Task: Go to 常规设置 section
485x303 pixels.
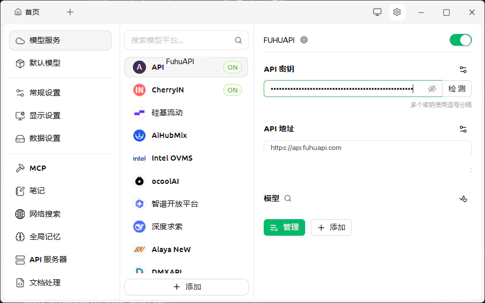Action: pos(60,93)
